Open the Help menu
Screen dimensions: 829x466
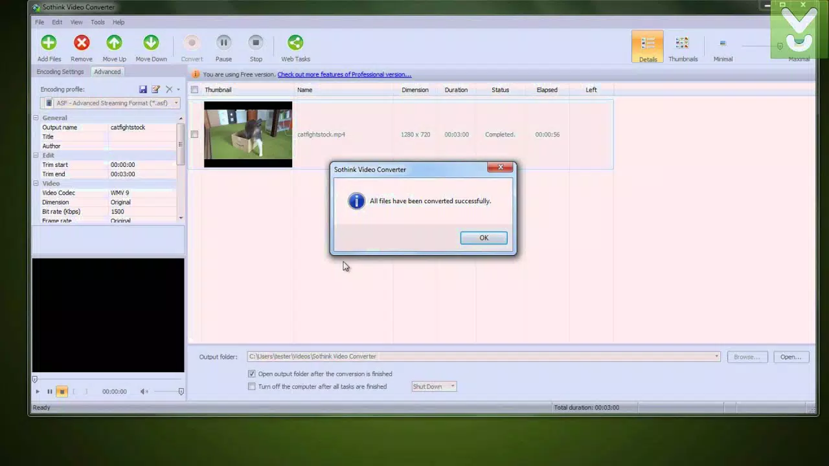click(119, 22)
